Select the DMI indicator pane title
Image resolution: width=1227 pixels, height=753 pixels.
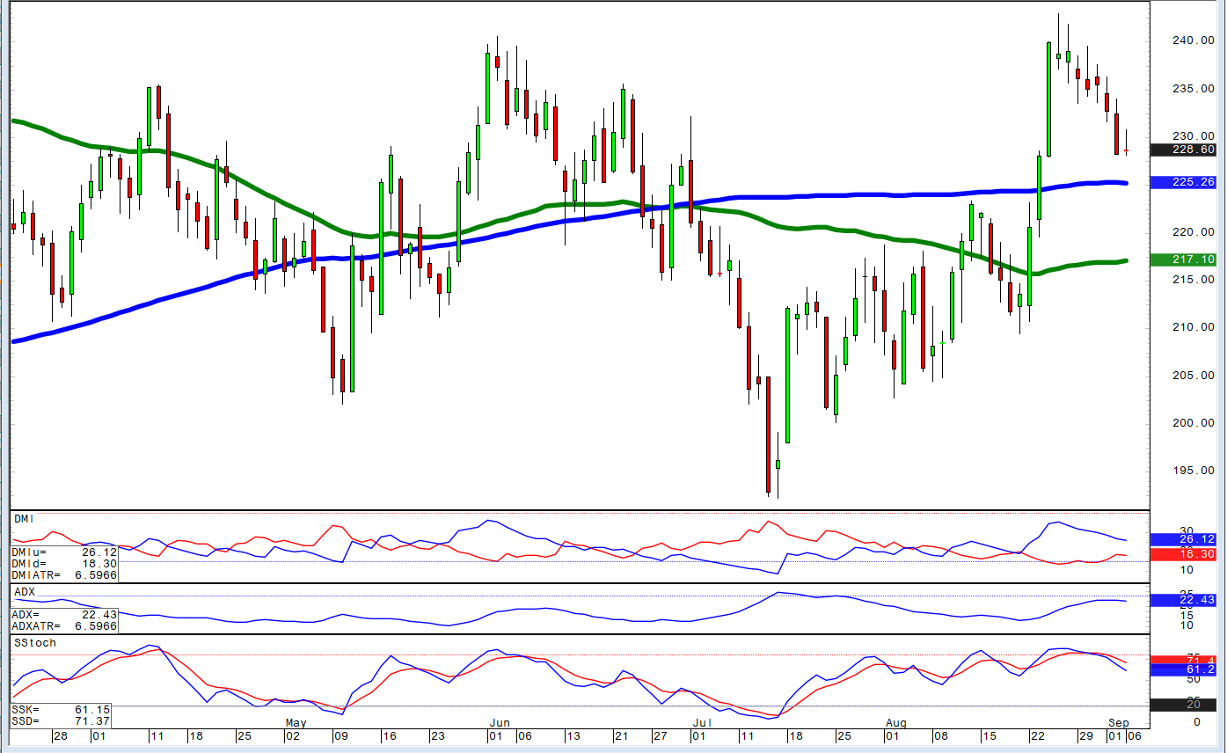pos(23,520)
